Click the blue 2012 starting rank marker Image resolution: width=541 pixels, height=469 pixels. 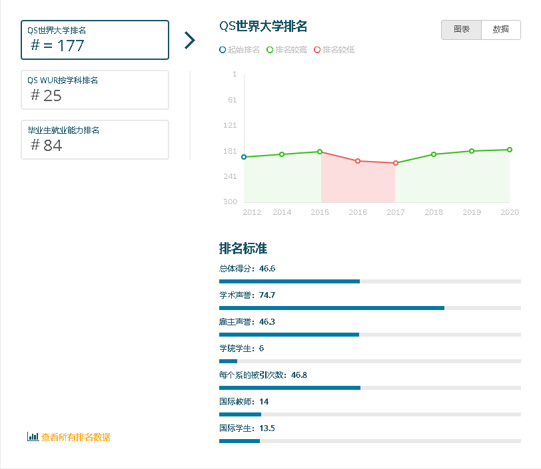click(245, 157)
